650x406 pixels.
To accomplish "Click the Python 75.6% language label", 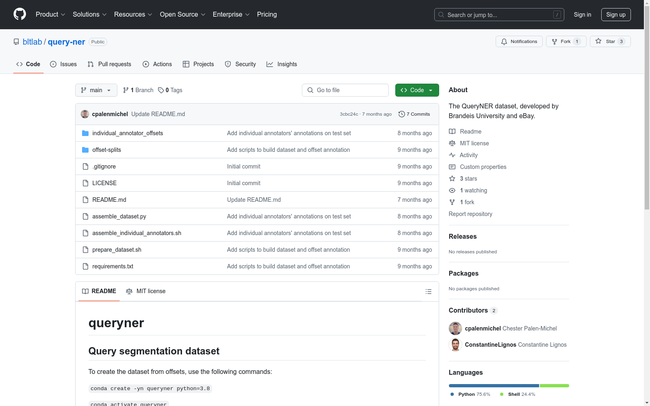I will click(x=470, y=394).
